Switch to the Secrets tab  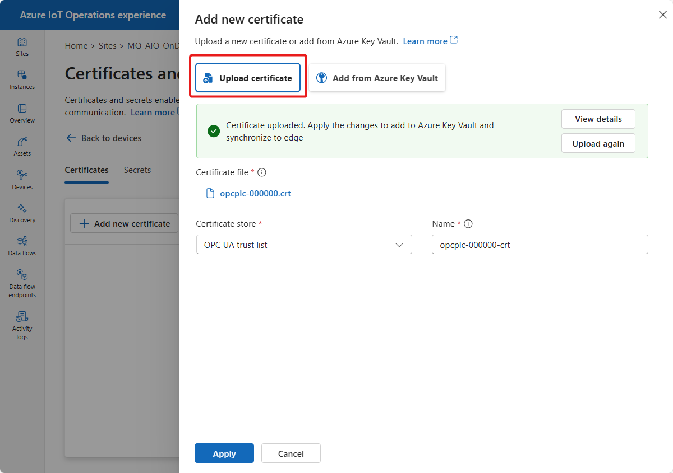coord(137,170)
